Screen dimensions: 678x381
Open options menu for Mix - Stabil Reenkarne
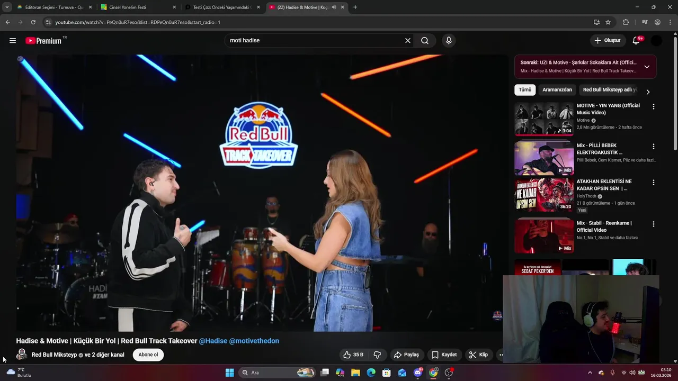click(x=653, y=224)
